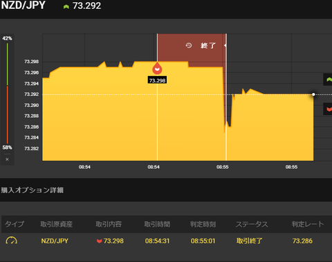This screenshot has width=332, height=262.
Task: Close the sentiment bar with X icon
Action: point(7,159)
